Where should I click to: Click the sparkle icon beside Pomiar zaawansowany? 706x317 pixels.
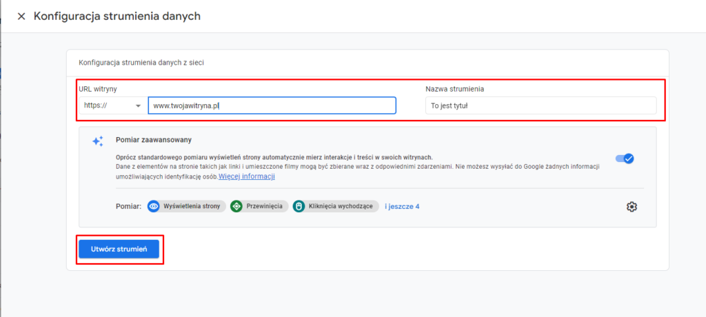[98, 141]
